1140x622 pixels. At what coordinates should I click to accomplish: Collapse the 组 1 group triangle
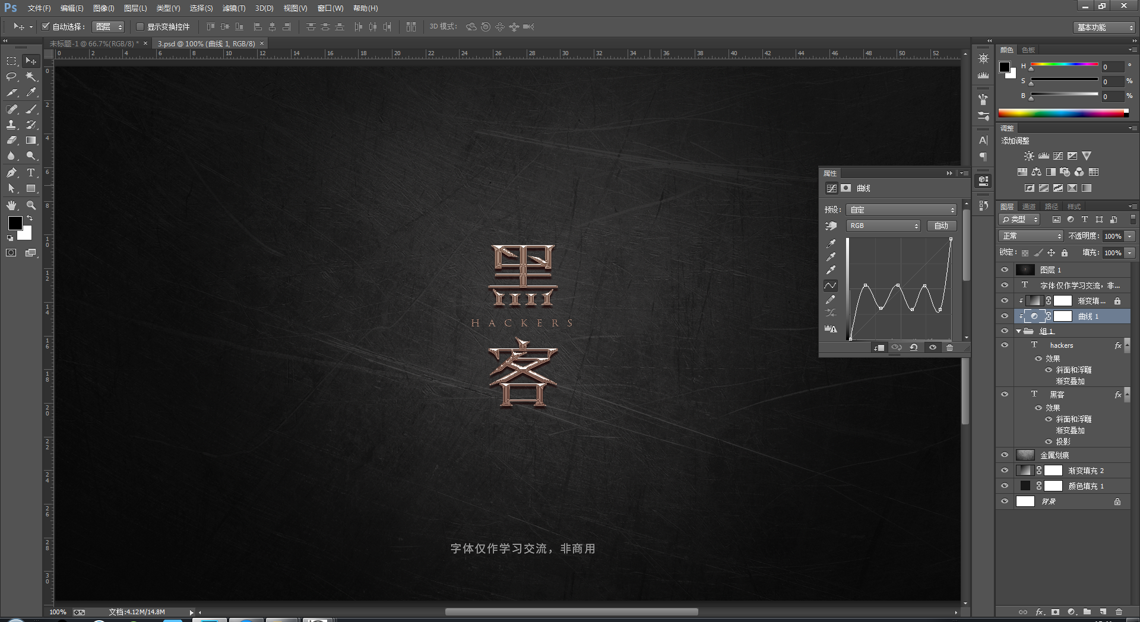point(1019,331)
